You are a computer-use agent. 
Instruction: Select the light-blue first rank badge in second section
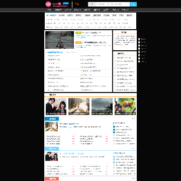[x=114, y=157]
